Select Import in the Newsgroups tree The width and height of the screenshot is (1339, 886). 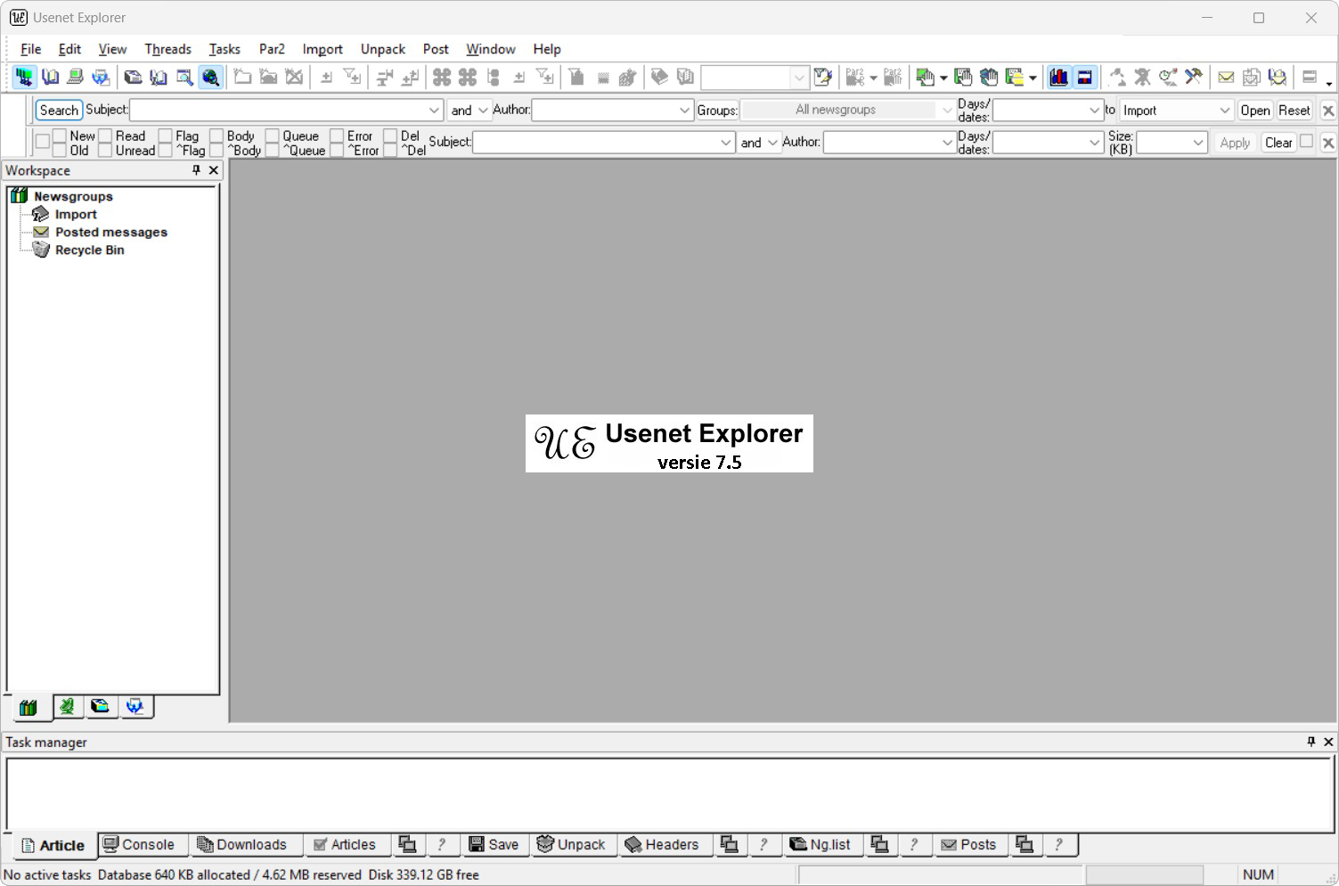click(x=76, y=215)
